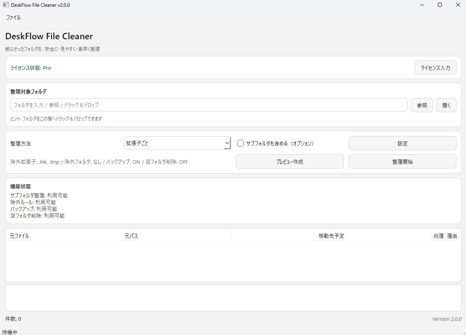Enable the サブフォルダも含める checkbox
This screenshot has width=466, height=335.
coord(241,143)
